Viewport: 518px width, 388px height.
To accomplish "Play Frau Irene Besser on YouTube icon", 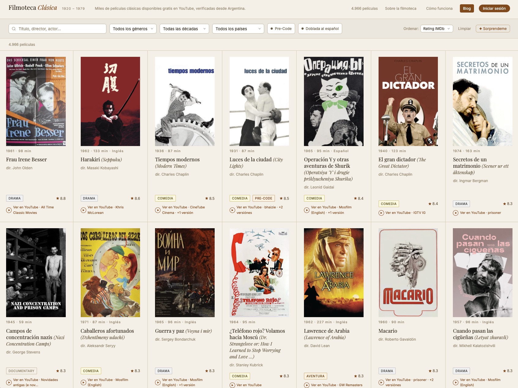I will [9, 210].
